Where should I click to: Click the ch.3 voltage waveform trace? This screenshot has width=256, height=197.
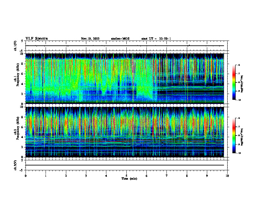coord(125,165)
